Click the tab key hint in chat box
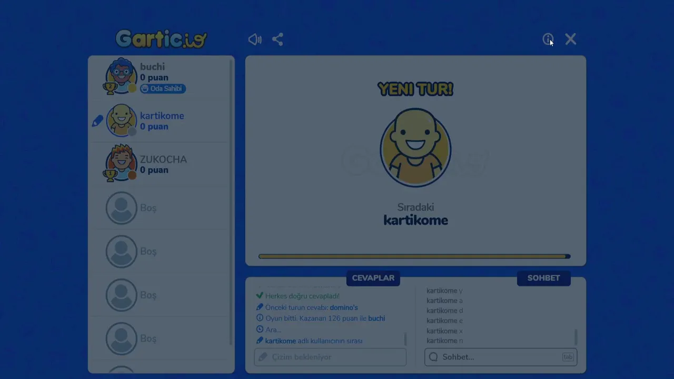The image size is (674, 379). click(568, 357)
